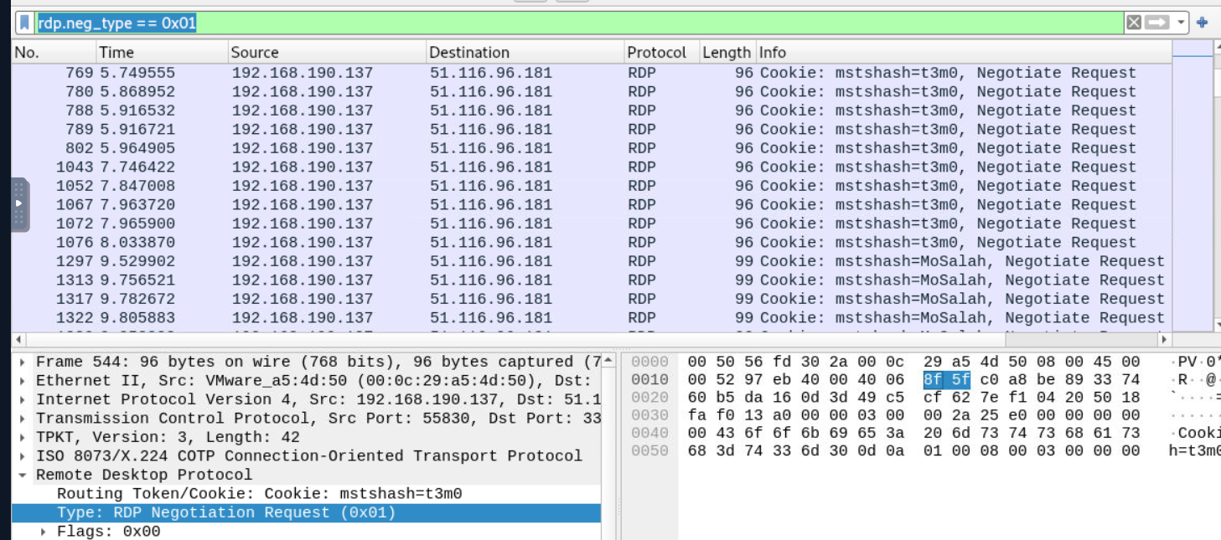This screenshot has width=1221, height=540.
Task: Expand ISO 8073/X.224 COTP node
Action: tap(23, 455)
